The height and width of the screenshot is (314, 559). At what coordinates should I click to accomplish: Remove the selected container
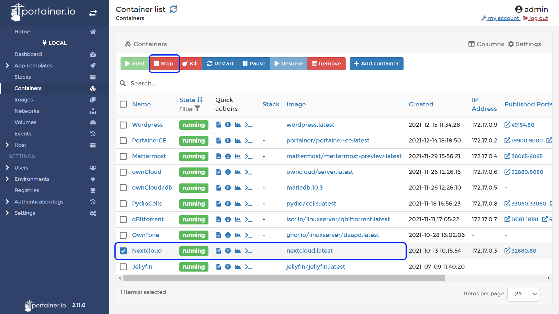coord(326,64)
